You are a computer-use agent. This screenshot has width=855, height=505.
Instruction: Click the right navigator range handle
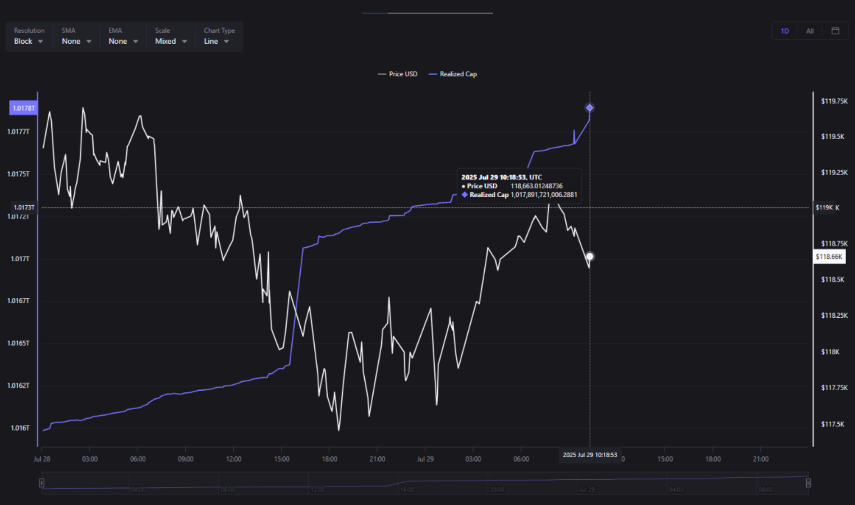pos(808,483)
